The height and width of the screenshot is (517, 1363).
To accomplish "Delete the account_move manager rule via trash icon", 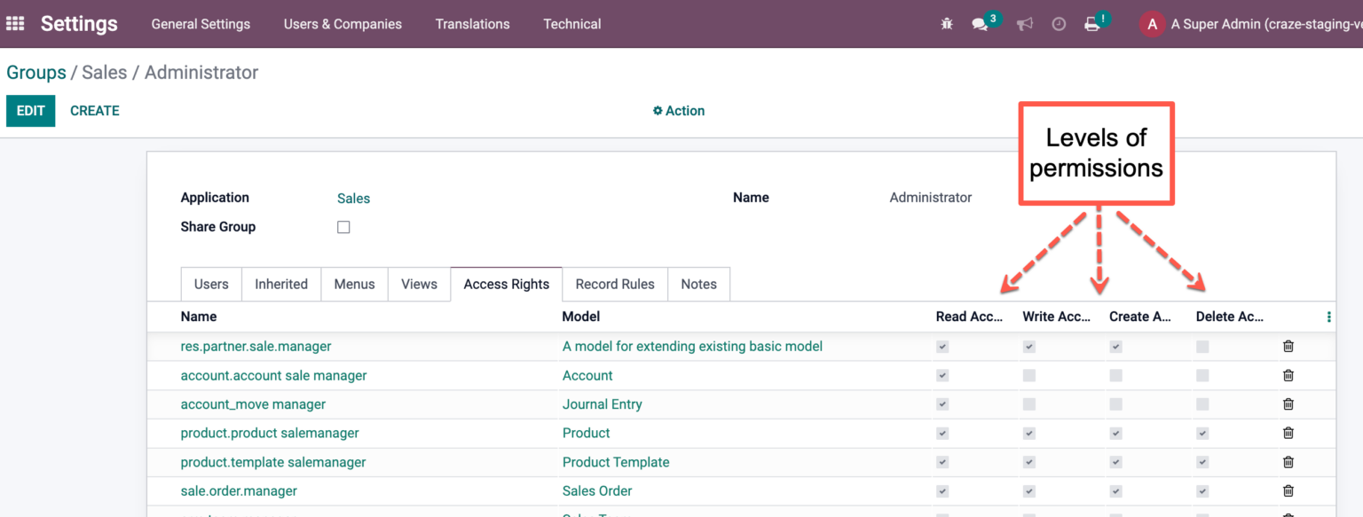I will coord(1288,403).
